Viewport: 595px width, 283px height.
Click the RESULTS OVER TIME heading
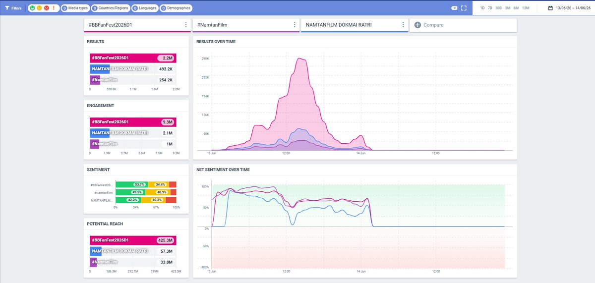click(x=216, y=42)
